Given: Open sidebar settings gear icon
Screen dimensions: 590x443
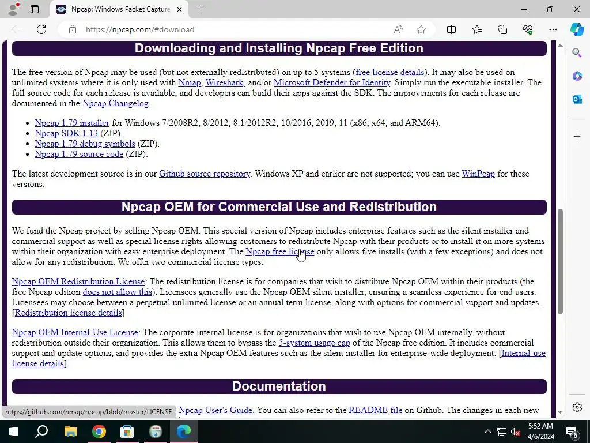Looking at the screenshot, I should [577, 407].
